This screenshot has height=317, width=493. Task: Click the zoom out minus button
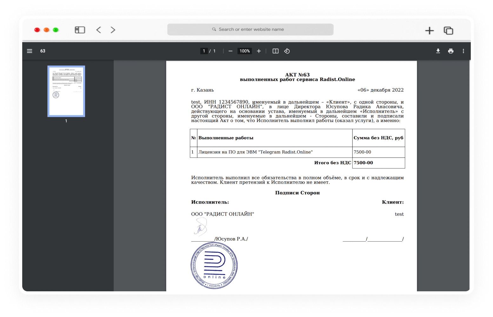[x=230, y=51]
